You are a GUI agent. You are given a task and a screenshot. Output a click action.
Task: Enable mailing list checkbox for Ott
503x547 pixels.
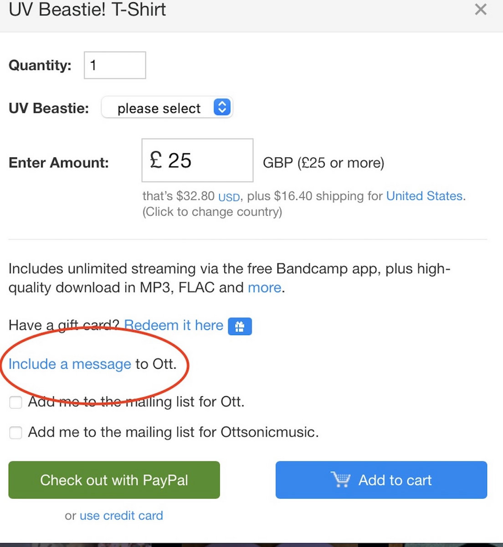coord(16,403)
